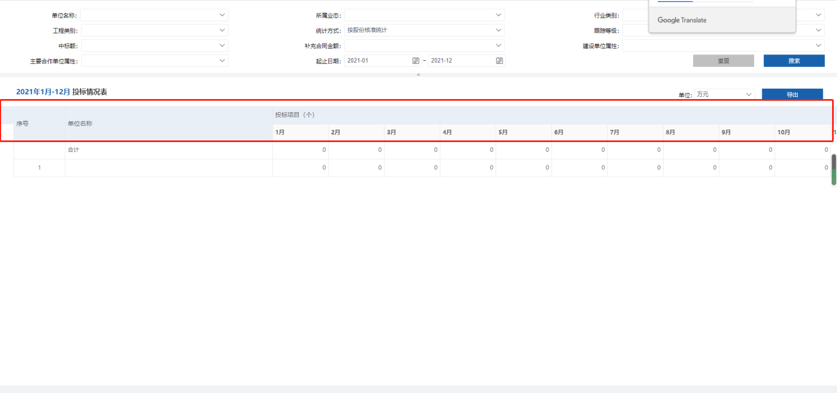The width and height of the screenshot is (837, 393).
Task: Click the Google Translate popup label
Action: [682, 20]
